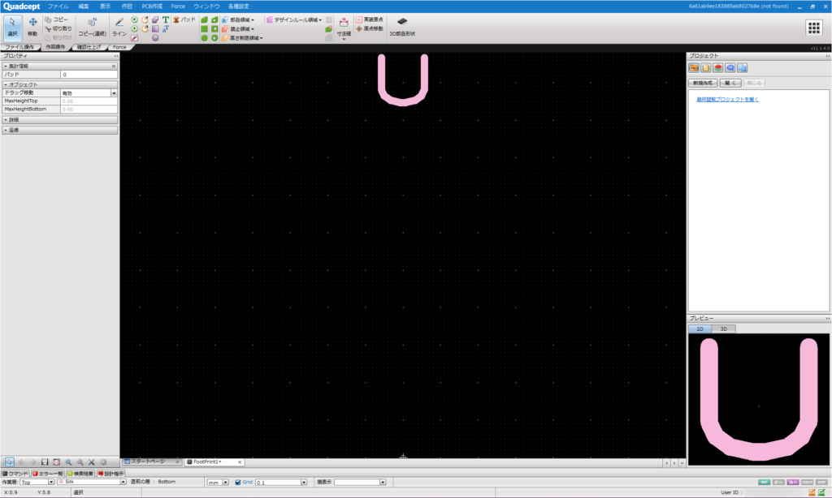Pick the large green T text tool
The image size is (832, 498).
166,19
